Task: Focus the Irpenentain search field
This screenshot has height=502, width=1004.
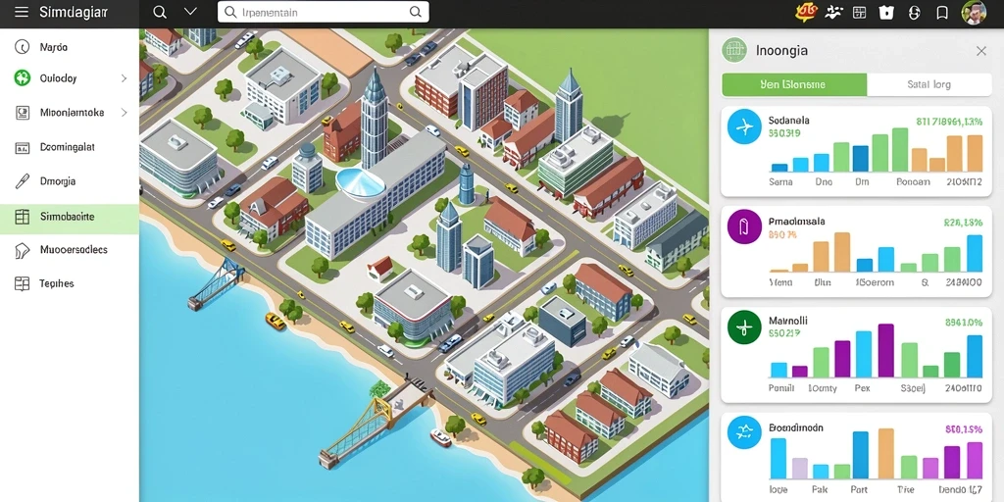Action: 324,12
